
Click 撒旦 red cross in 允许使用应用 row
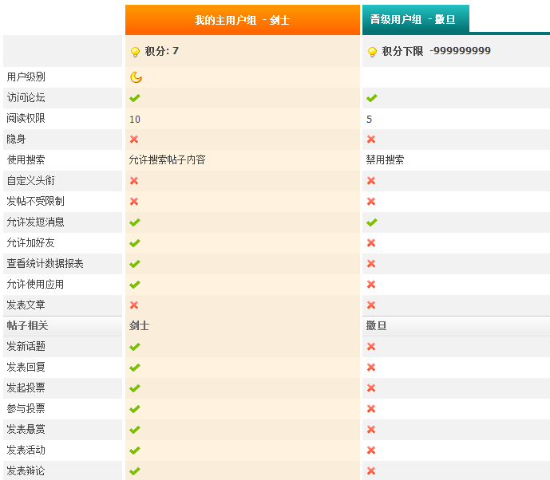coord(371,285)
